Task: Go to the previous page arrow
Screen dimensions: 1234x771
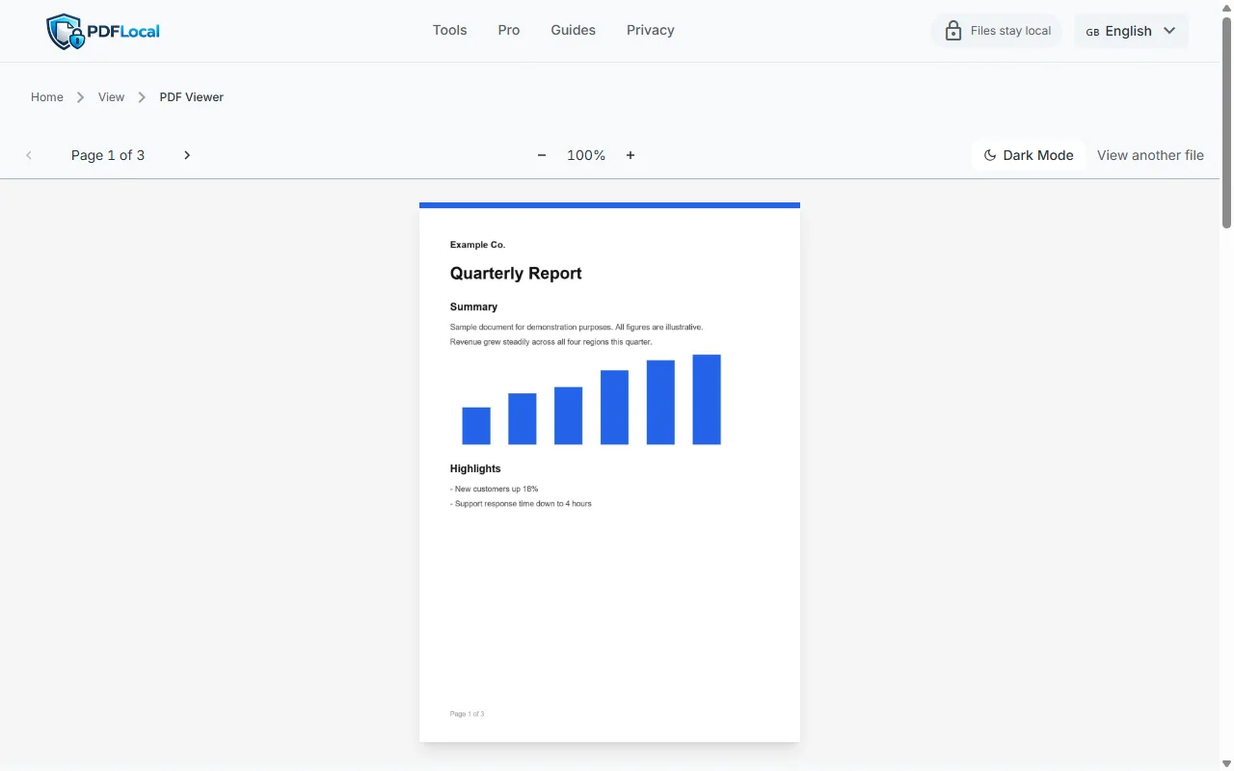Action: [29, 155]
